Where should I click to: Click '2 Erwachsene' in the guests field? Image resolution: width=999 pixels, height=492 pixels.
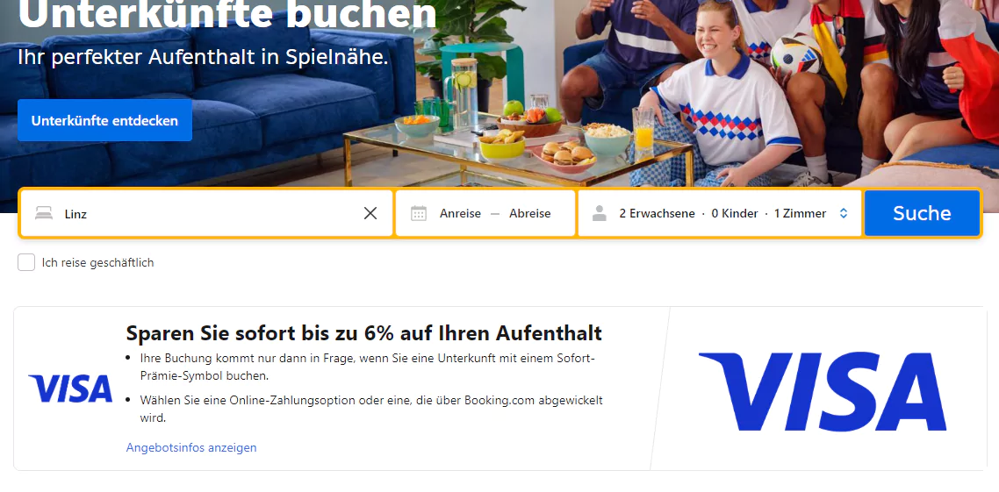(x=657, y=213)
